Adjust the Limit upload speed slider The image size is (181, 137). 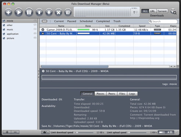click(137, 133)
